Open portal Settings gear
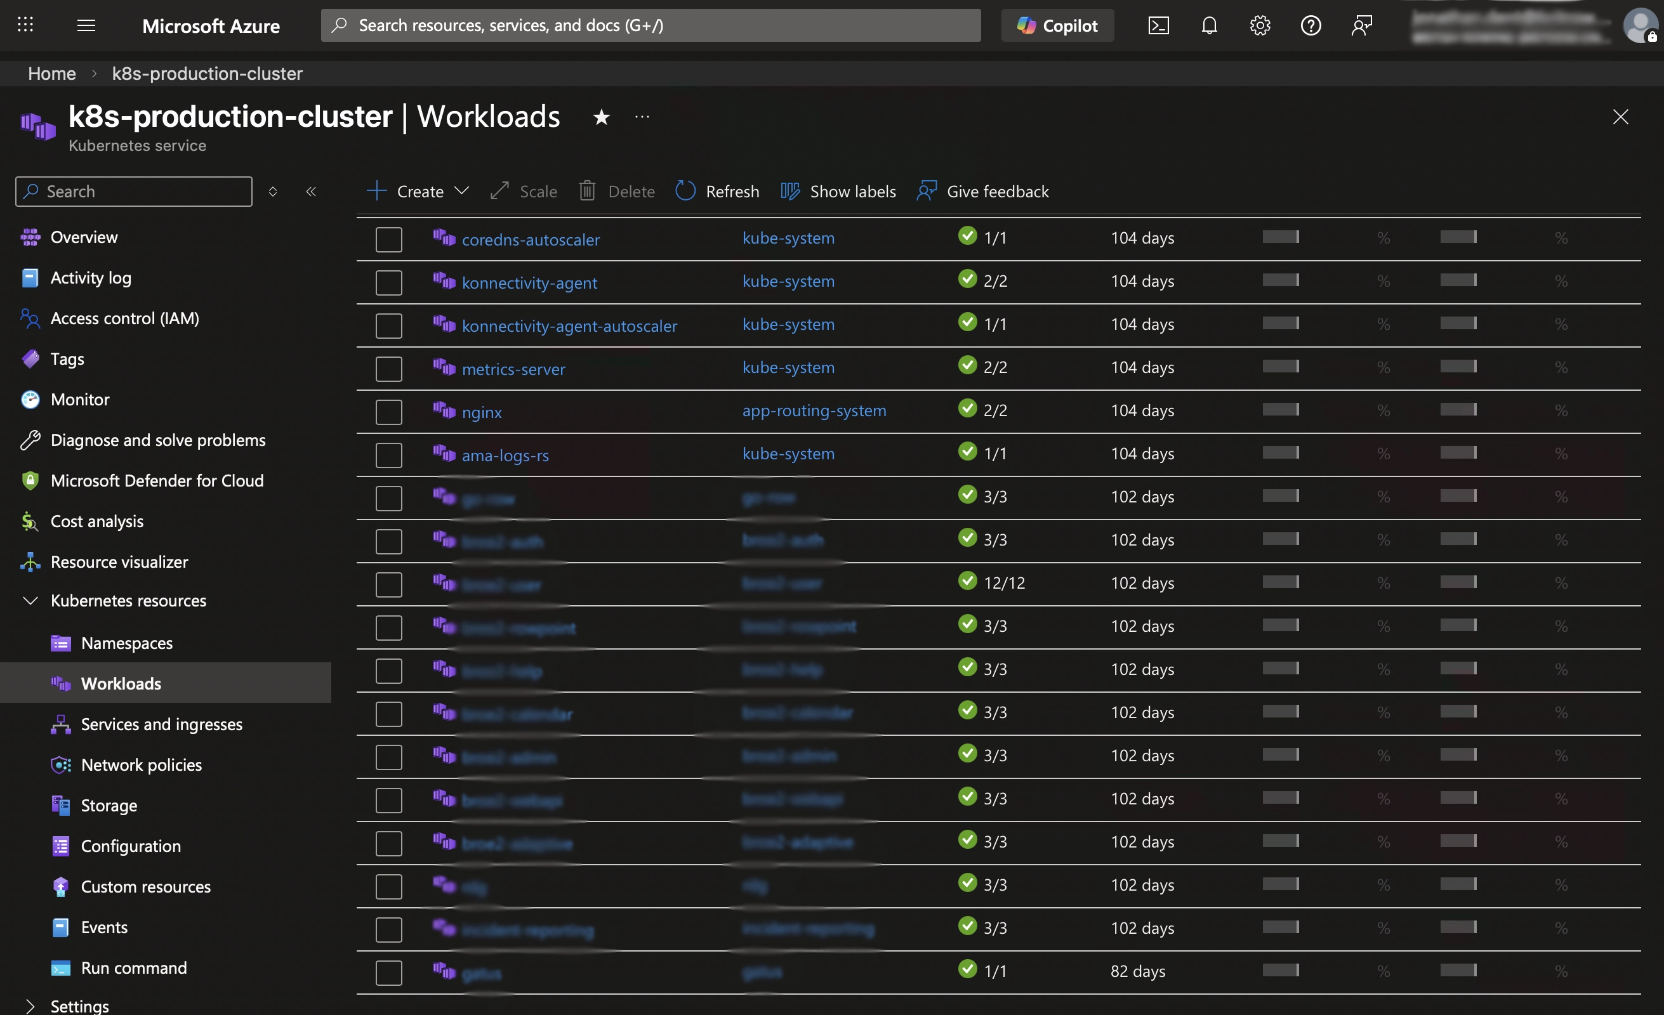Viewport: 1664px width, 1015px height. click(1259, 25)
